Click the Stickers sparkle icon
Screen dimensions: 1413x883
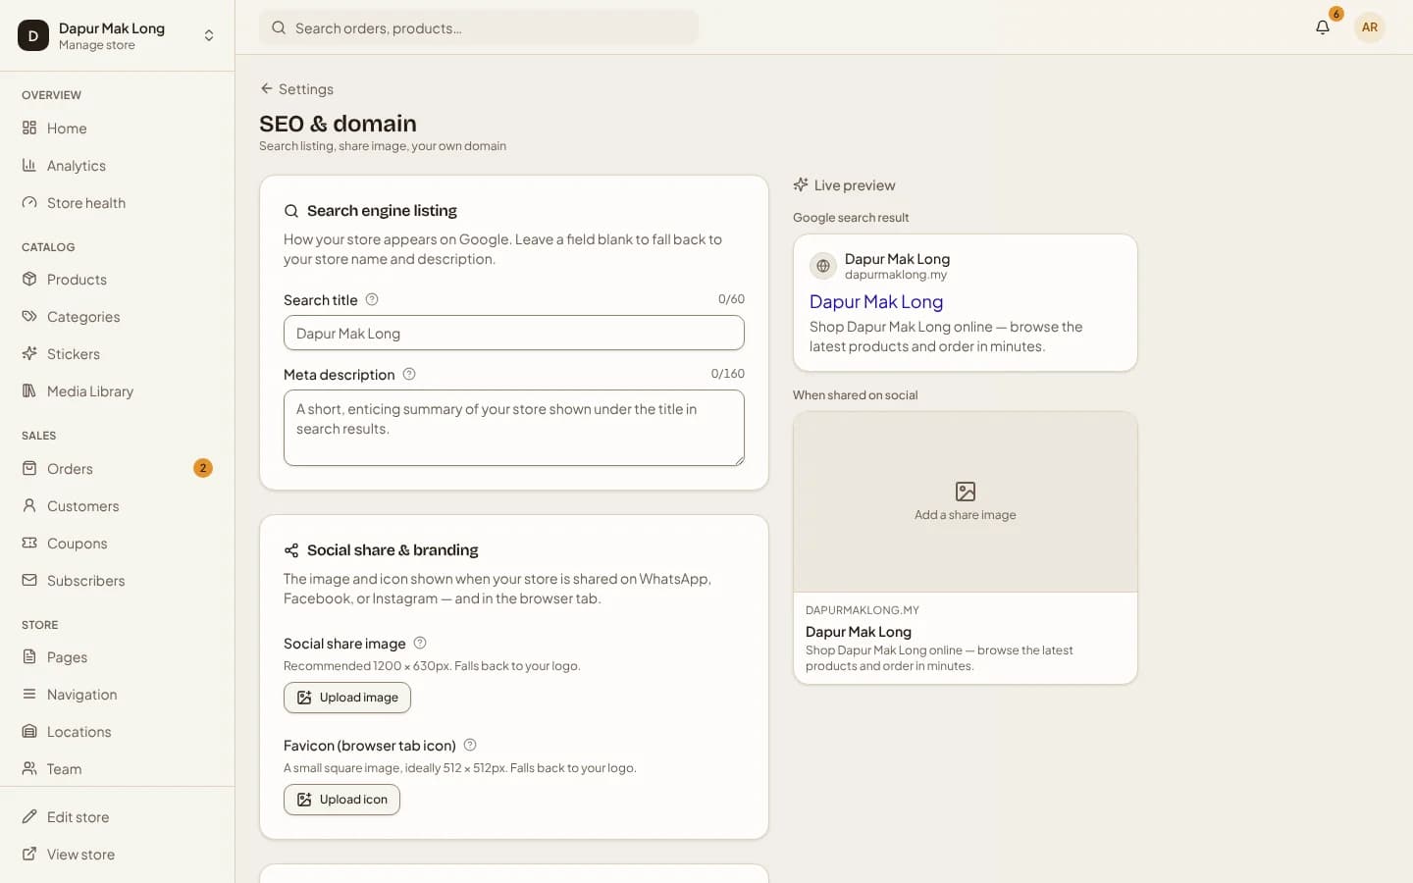click(29, 354)
